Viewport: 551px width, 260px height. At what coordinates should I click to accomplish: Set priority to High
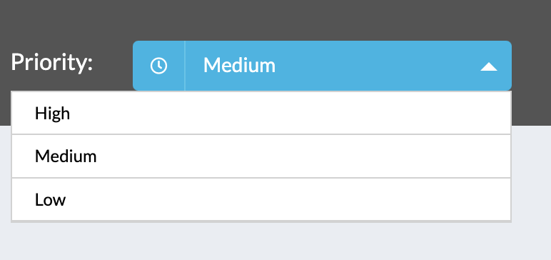(261, 113)
